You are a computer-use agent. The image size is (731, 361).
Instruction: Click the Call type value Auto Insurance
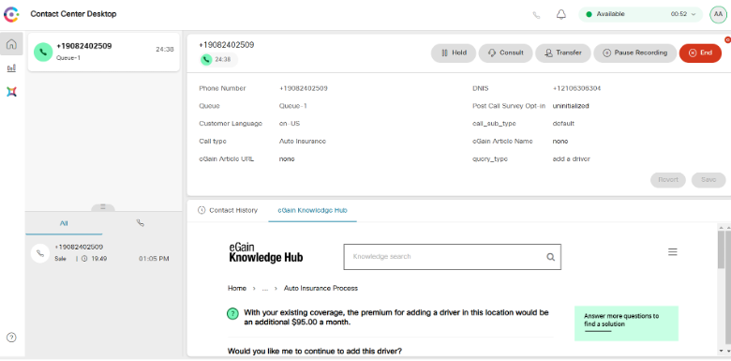click(302, 142)
